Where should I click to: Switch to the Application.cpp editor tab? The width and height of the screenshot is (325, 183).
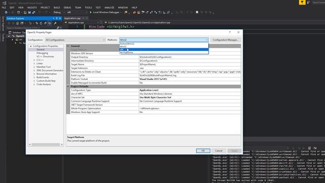tap(72, 18)
